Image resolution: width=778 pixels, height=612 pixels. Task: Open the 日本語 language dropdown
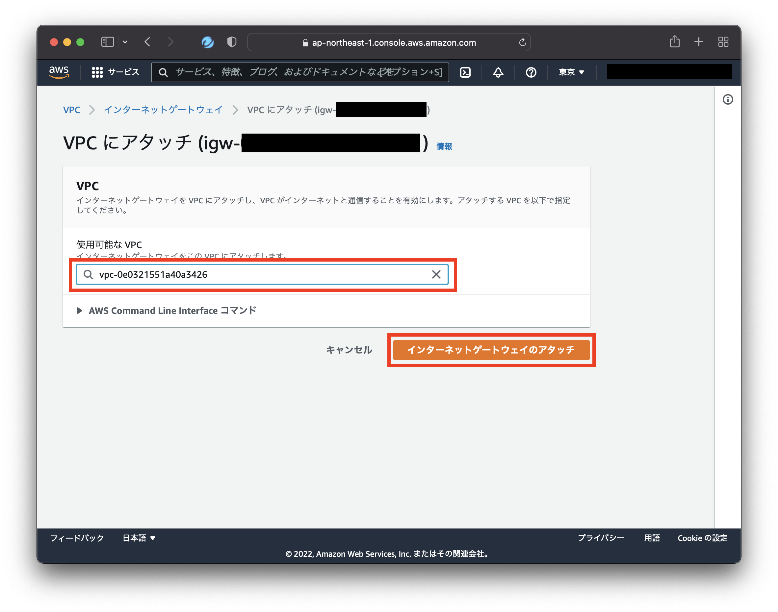(139, 538)
